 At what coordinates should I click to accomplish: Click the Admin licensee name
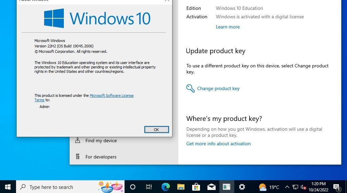(44, 107)
